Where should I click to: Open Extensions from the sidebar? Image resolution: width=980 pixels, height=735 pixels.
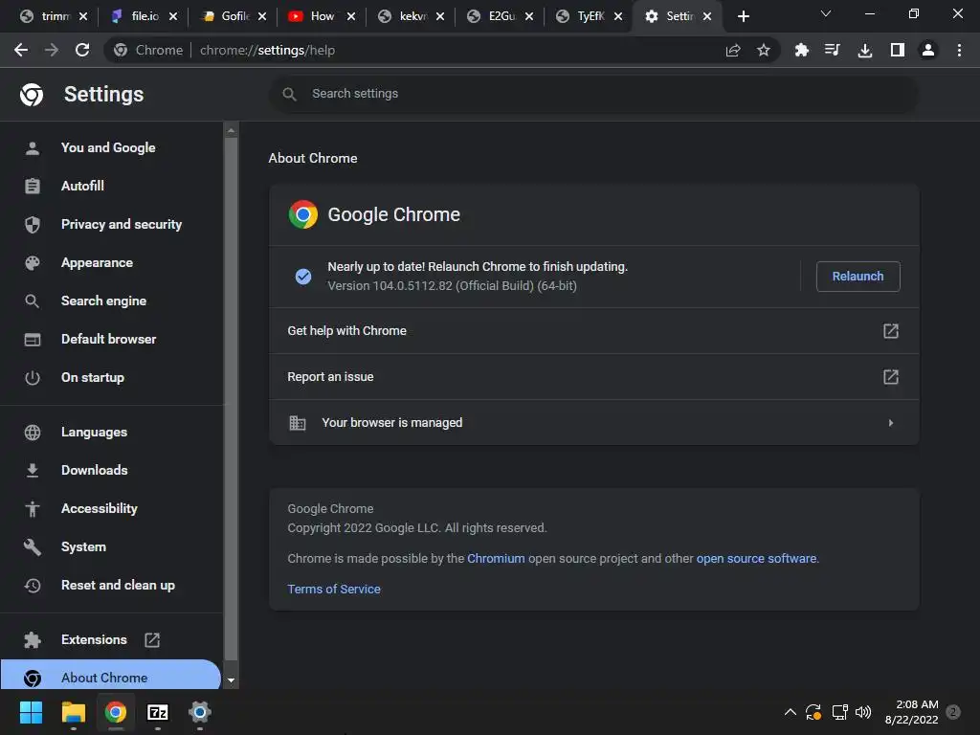coord(94,639)
